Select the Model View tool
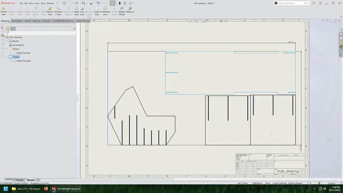 tap(3, 11)
